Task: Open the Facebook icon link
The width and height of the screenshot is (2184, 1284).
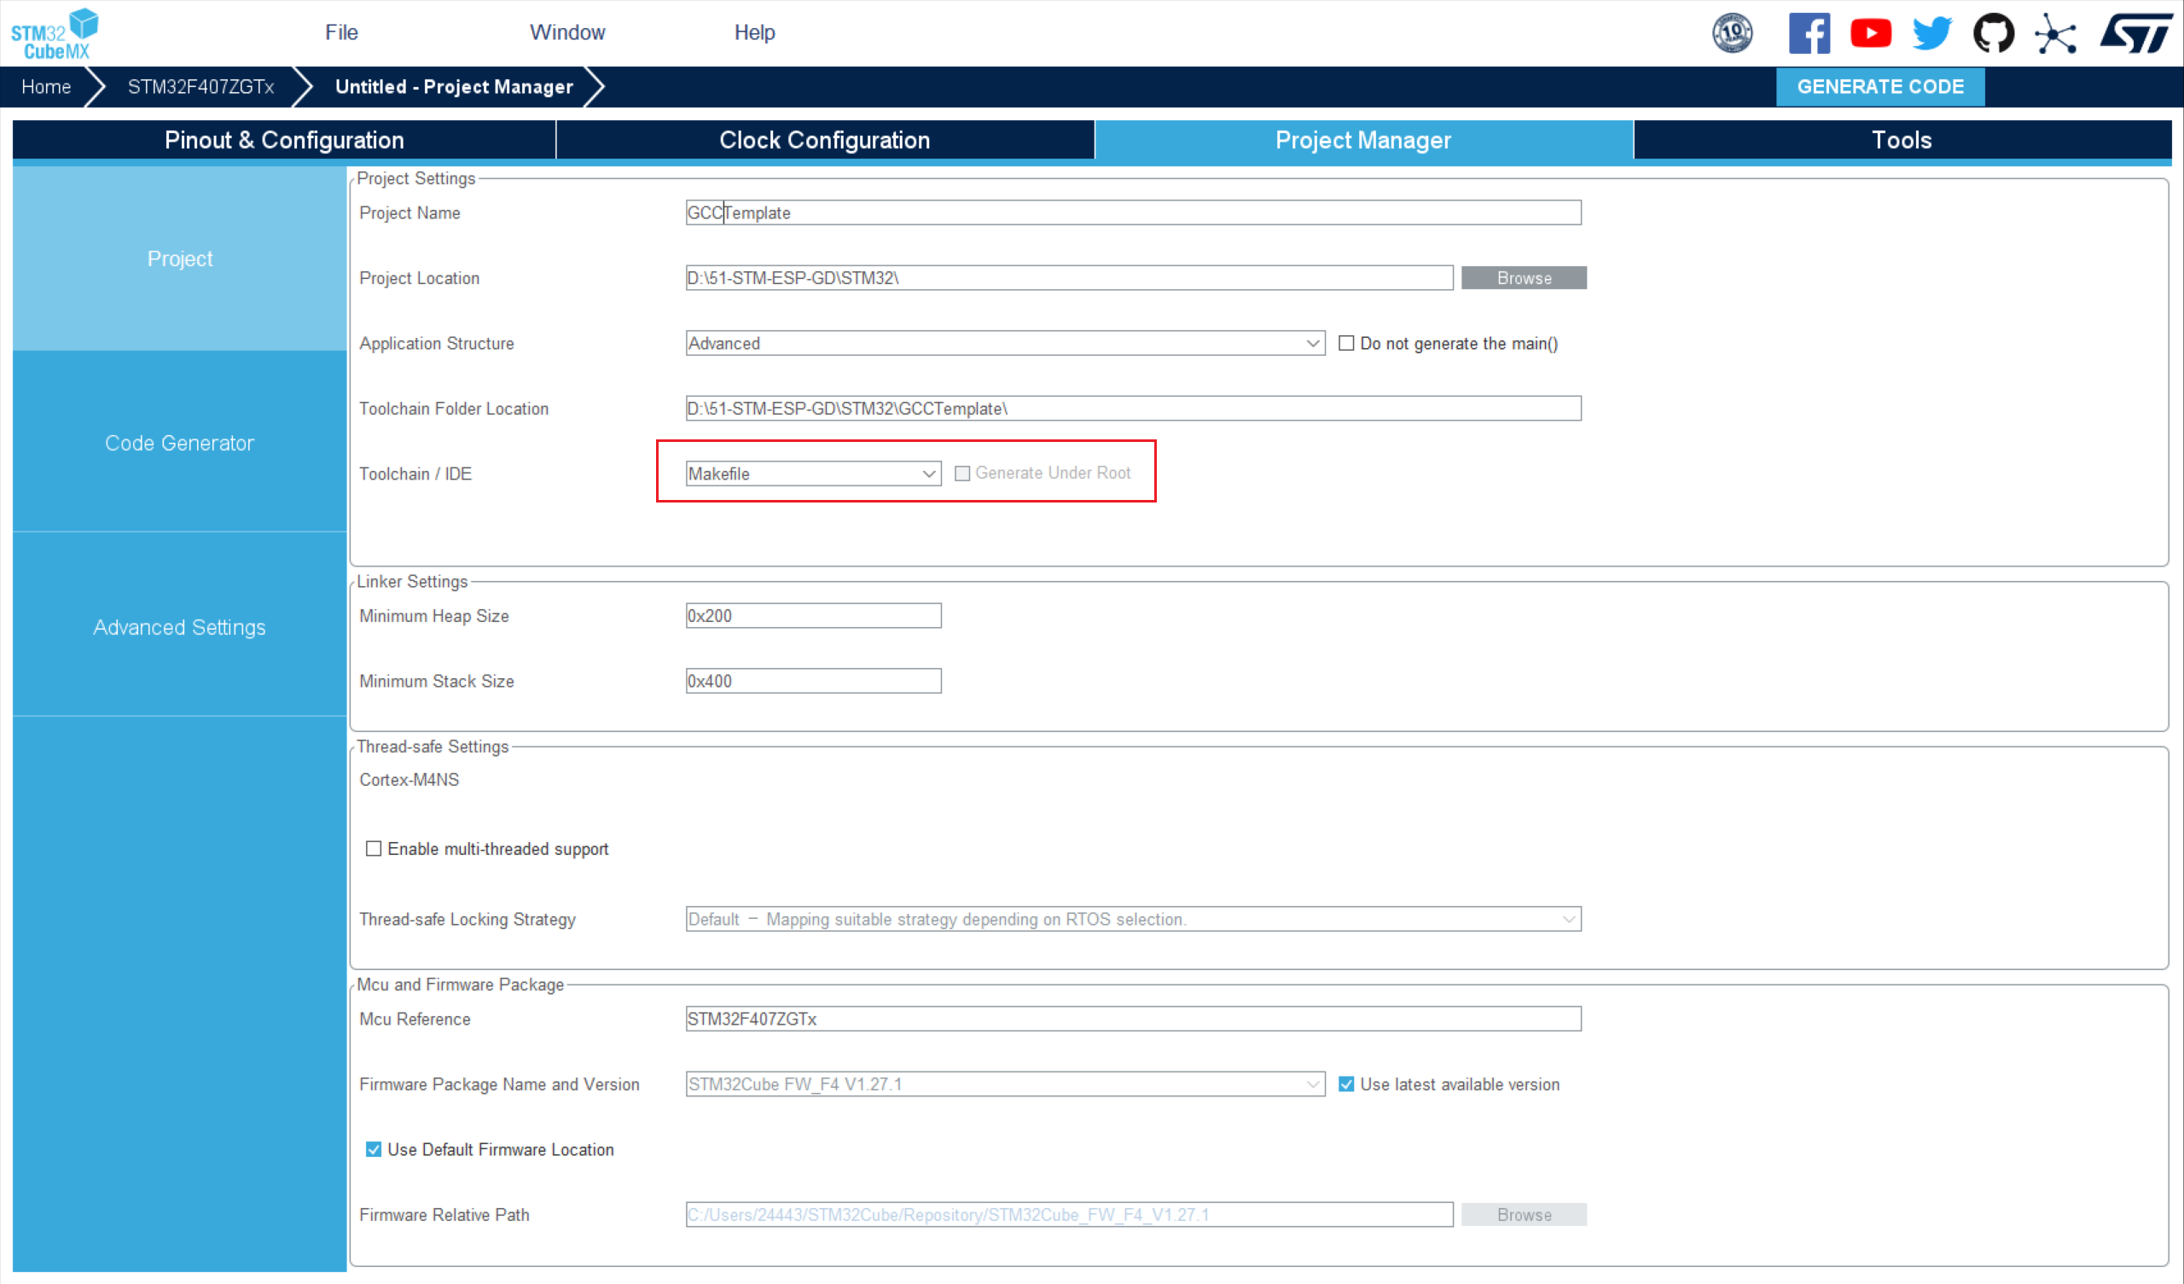Action: (1809, 33)
